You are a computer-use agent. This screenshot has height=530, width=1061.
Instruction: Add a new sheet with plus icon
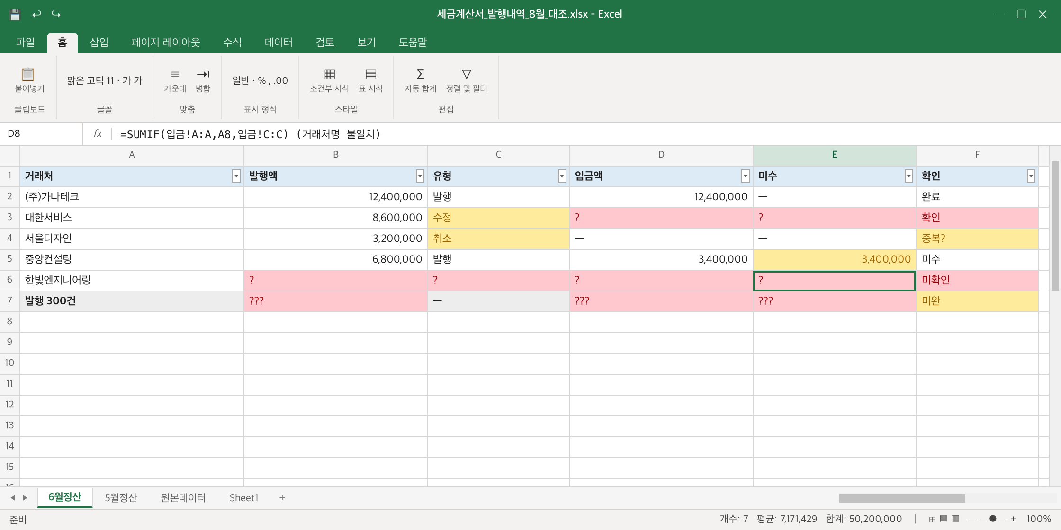point(282,498)
